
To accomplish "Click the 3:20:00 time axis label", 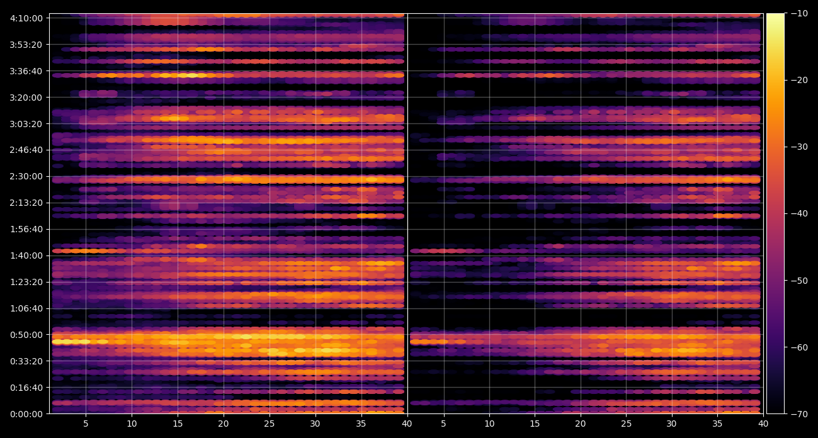I will [x=26, y=97].
